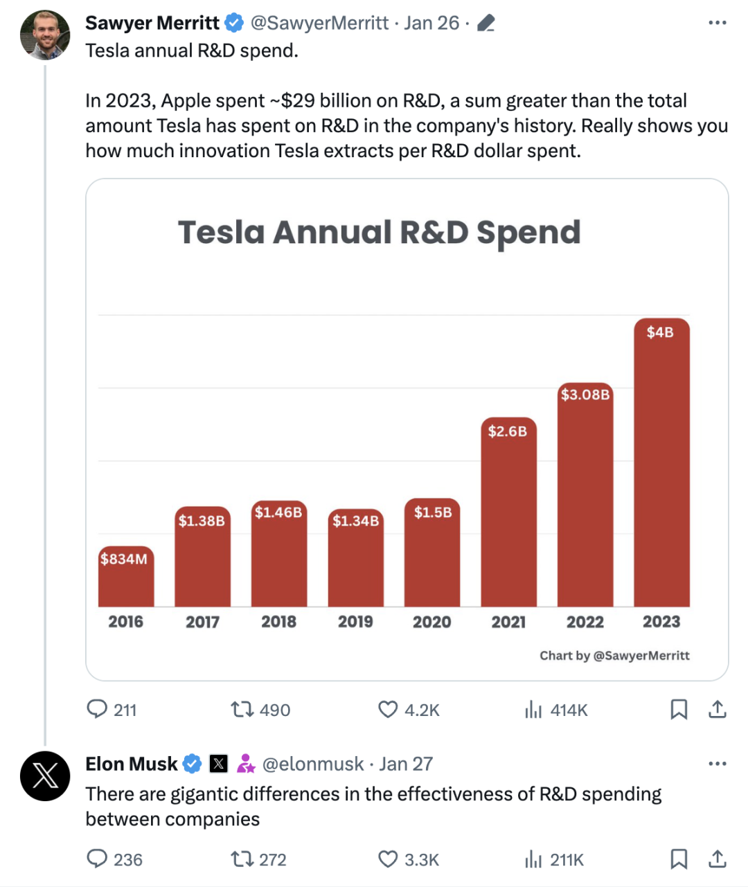View analytics for Elon Musk's reply
The height and width of the screenshot is (887, 748).
533,859
